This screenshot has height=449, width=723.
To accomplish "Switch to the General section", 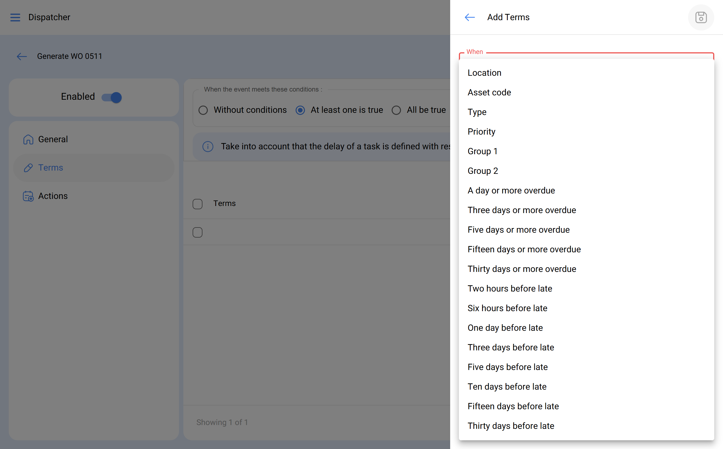I will click(x=53, y=139).
